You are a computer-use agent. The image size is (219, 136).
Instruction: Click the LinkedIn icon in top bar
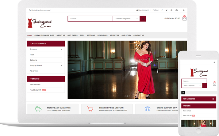(184, 10)
